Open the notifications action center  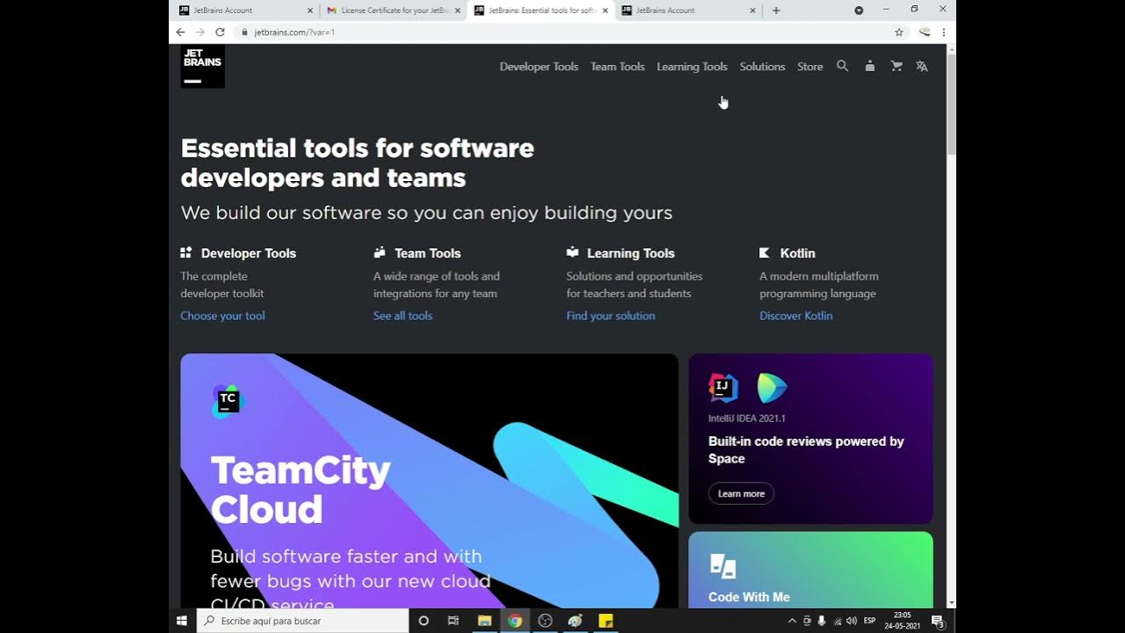(x=938, y=621)
